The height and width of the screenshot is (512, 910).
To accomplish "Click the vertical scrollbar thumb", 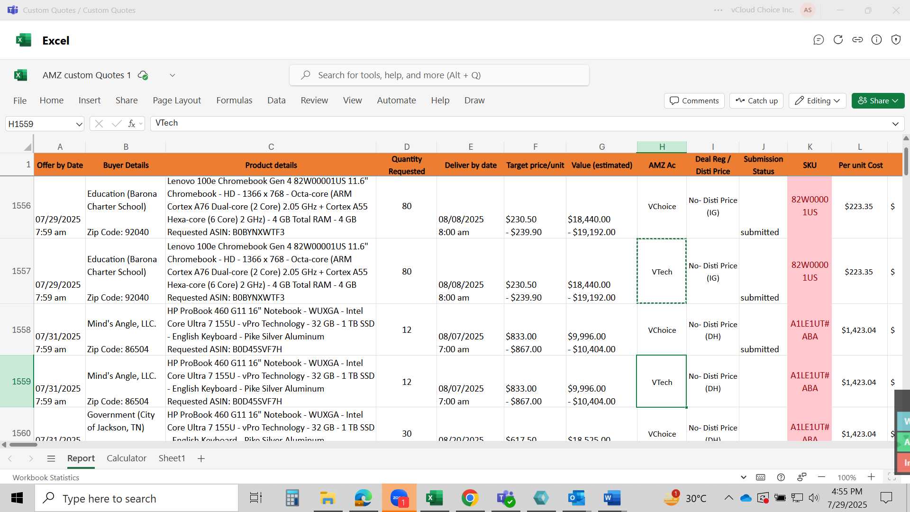I will [x=906, y=161].
